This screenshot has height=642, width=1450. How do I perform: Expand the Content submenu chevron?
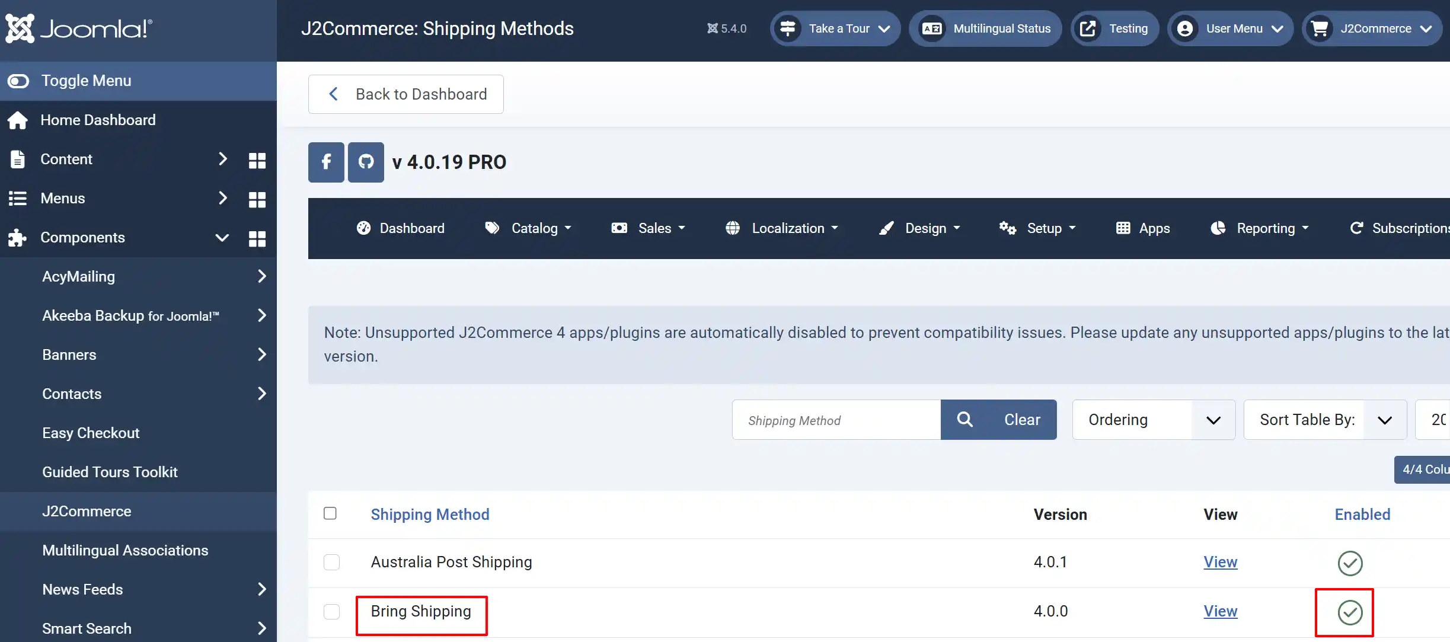[x=223, y=159]
